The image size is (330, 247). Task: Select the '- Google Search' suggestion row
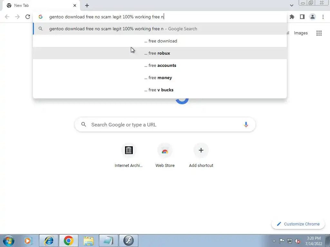point(160,29)
